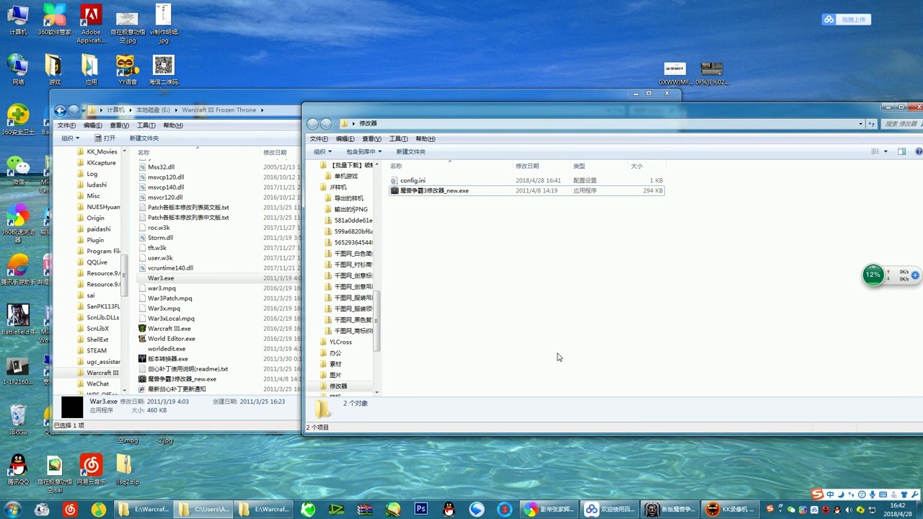Click 打开 in the Warcraft III toolbar
This screenshot has height=519, width=923.
pos(105,138)
